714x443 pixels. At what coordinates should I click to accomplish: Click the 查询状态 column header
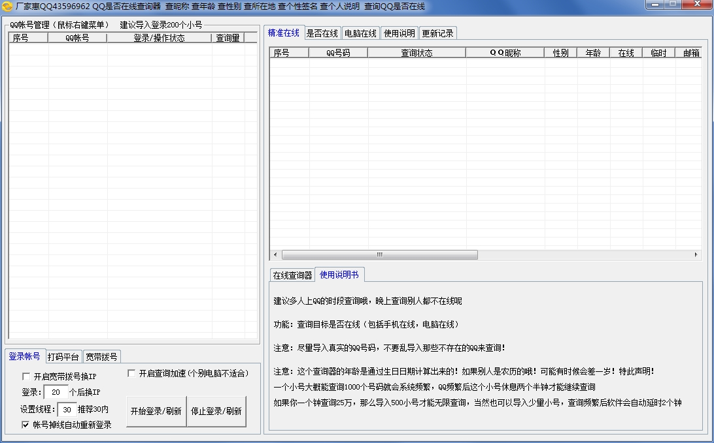(x=416, y=53)
